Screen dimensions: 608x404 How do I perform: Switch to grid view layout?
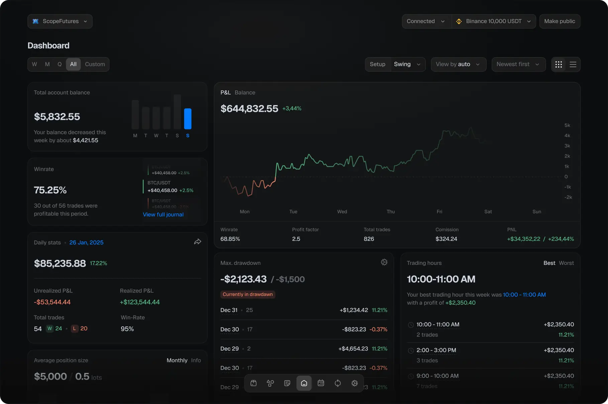pos(559,64)
